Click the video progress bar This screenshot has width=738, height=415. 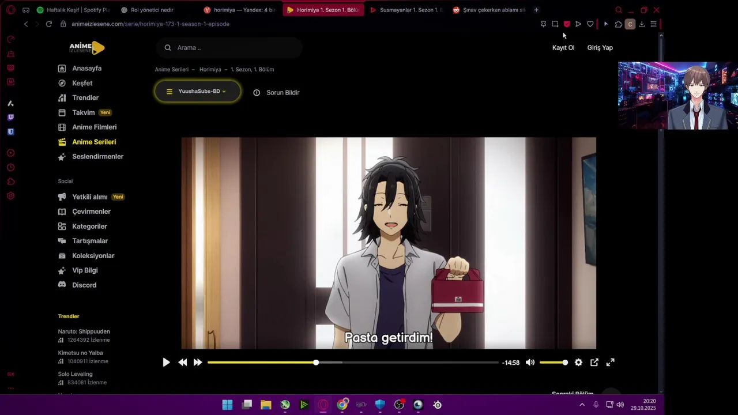[353, 363]
